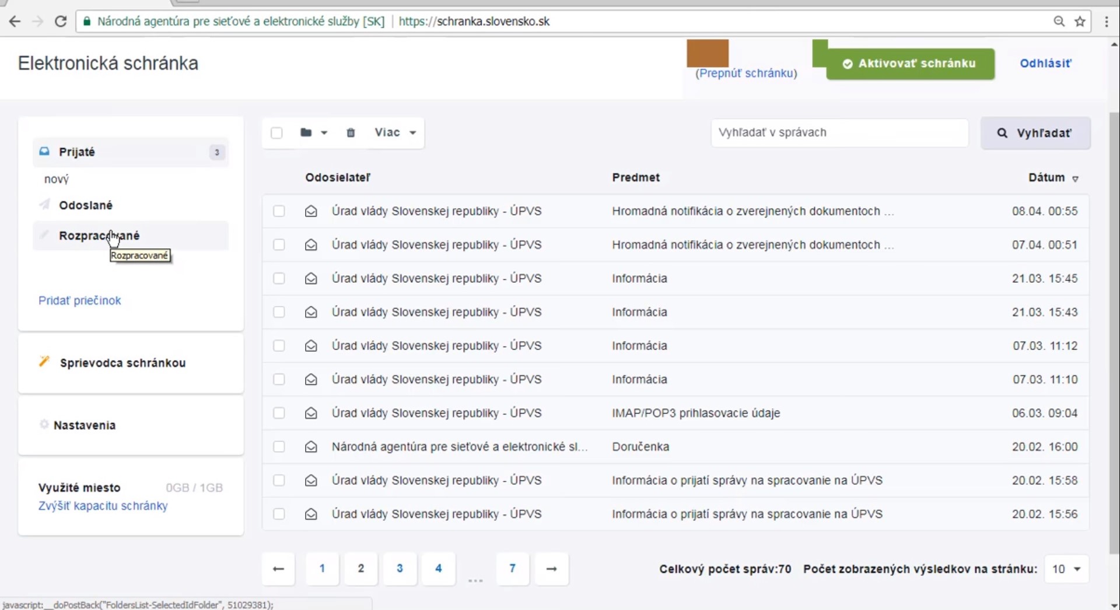The image size is (1120, 610).
Task: Click the Odosielateľ column header
Action: coord(338,177)
